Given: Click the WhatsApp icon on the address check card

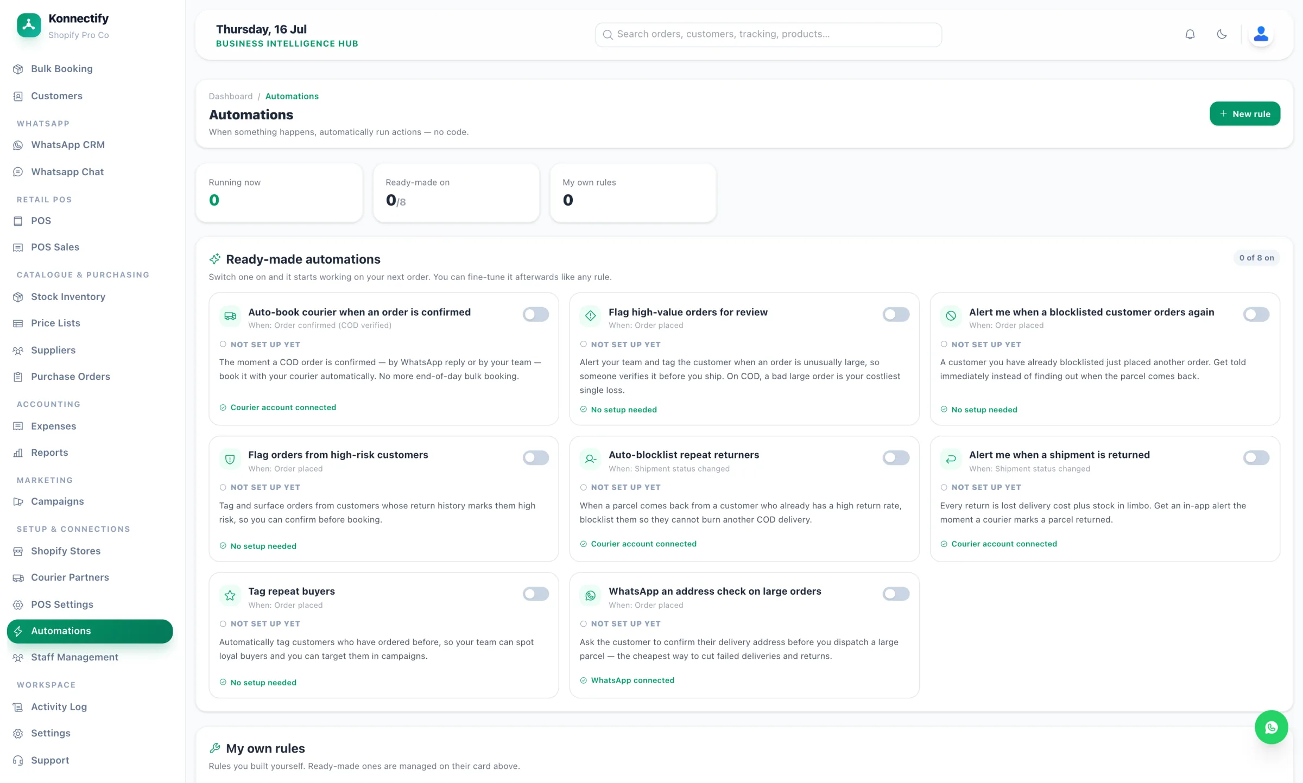Looking at the screenshot, I should click(x=590, y=595).
